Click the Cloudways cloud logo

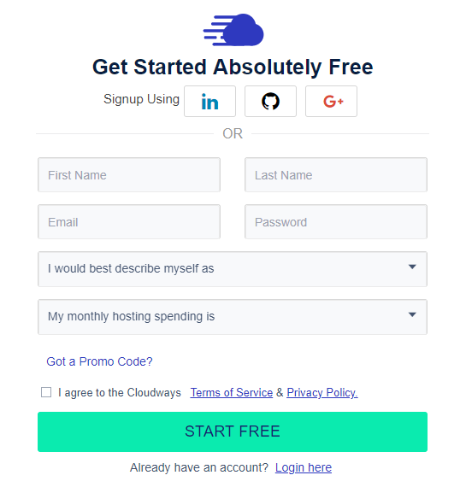coord(233,30)
